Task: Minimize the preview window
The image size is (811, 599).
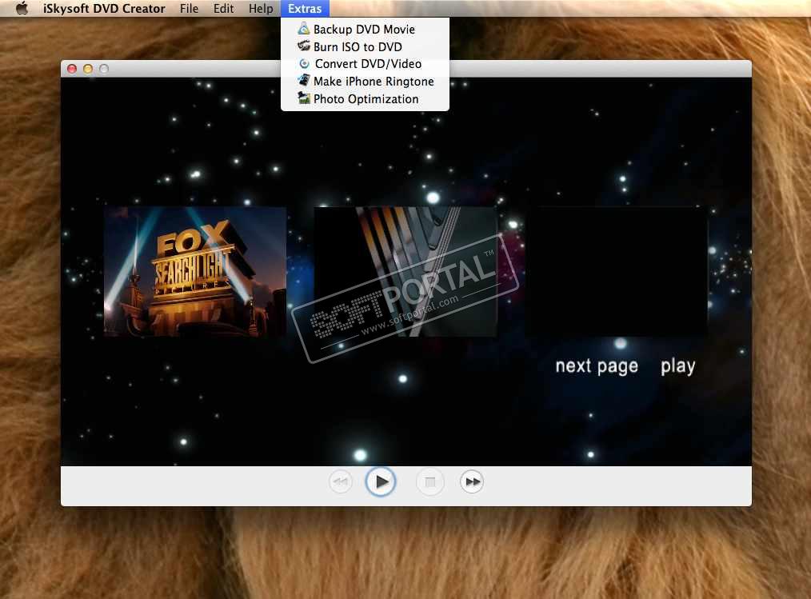Action: pos(88,69)
